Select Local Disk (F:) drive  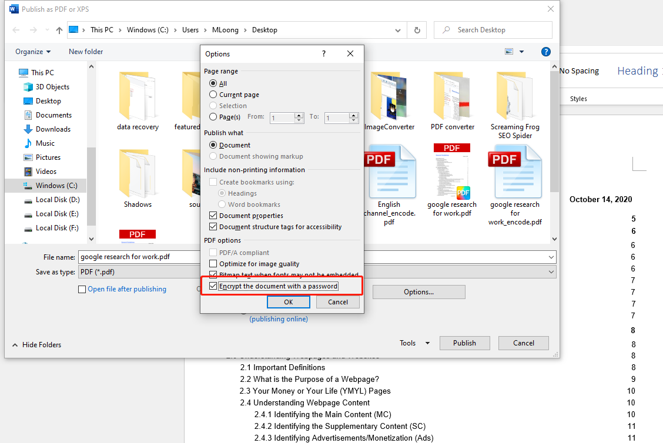[57, 228]
